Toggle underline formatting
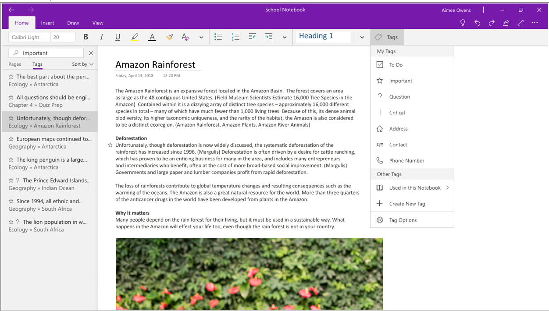The image size is (549, 311). (x=118, y=37)
